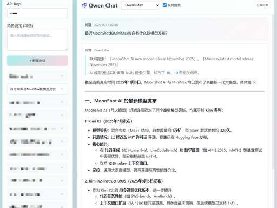The width and height of the screenshot is (277, 208).
Task: Toggle the 联网搜索 checkbox
Action: tap(164, 5)
